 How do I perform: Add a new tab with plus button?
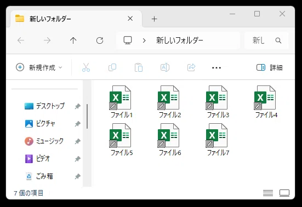tap(154, 19)
